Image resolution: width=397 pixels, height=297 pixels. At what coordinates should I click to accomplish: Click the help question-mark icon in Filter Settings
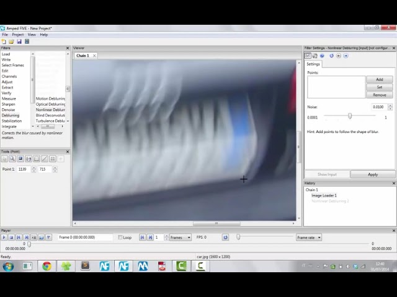point(322,56)
